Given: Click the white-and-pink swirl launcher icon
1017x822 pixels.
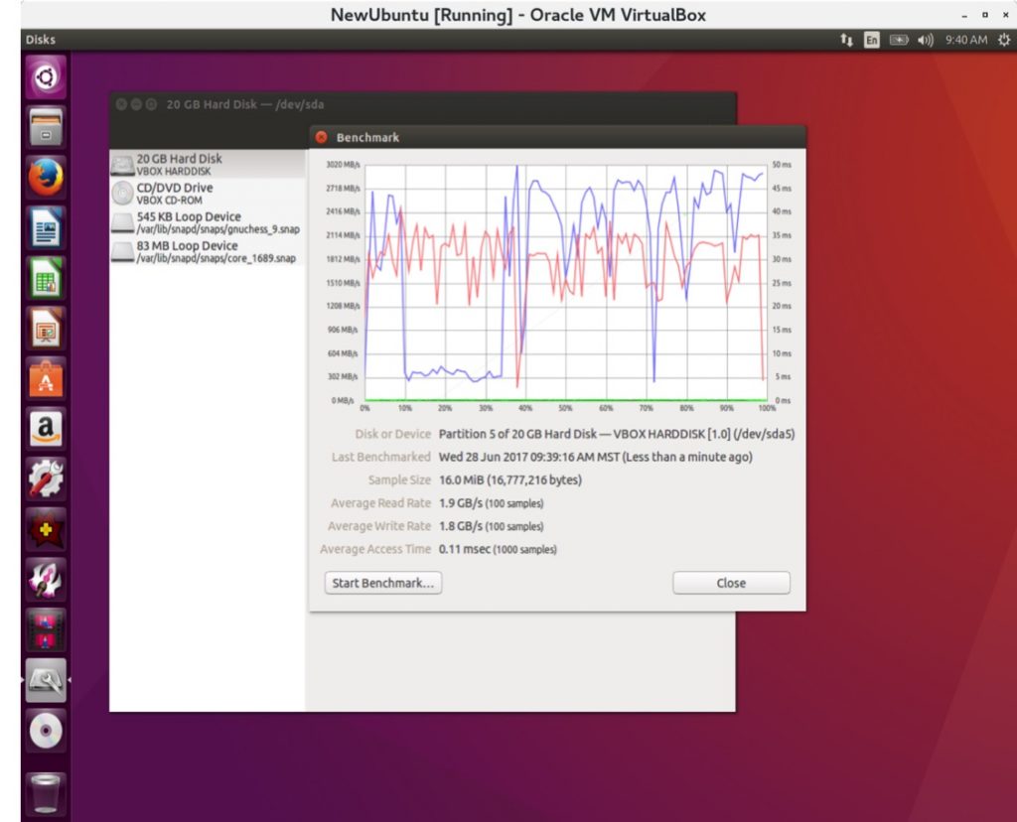Looking at the screenshot, I should [x=46, y=580].
